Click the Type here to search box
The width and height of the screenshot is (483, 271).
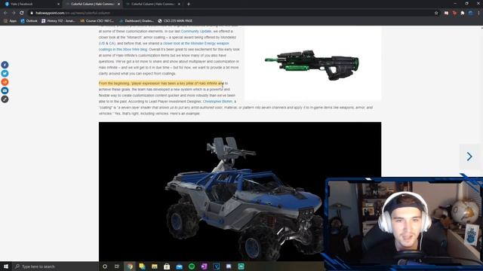tap(55, 266)
